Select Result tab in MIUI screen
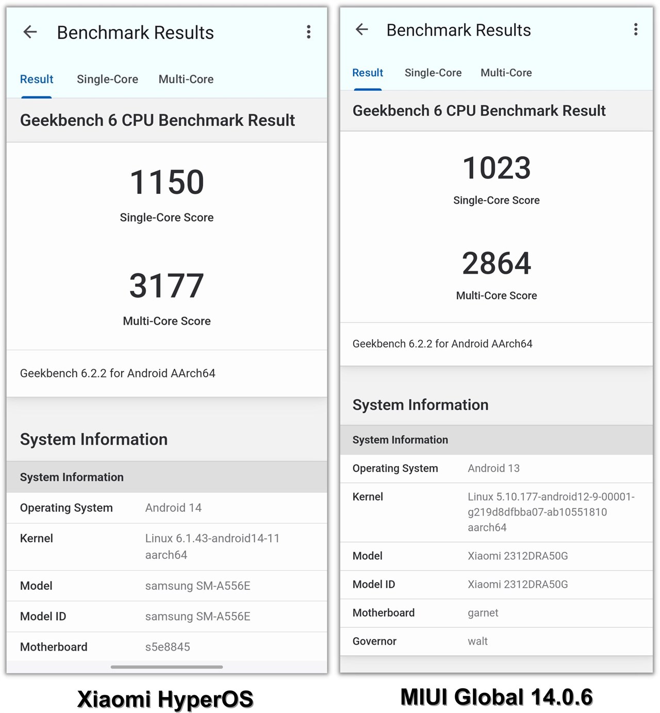The image size is (660, 713). (x=368, y=73)
